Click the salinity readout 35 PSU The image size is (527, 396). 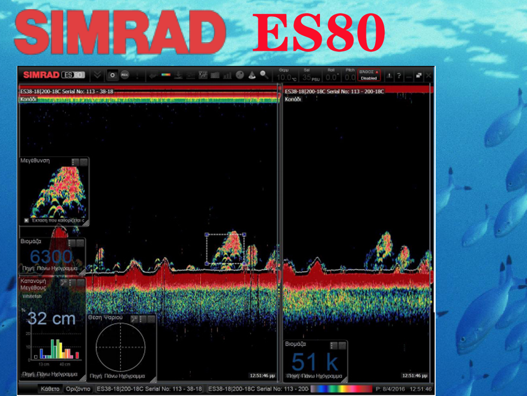point(311,78)
